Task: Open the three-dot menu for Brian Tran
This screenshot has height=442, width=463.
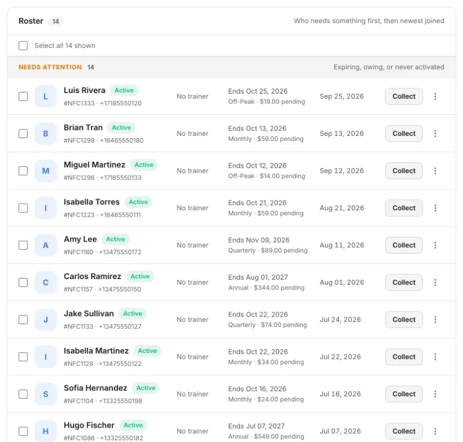Action: point(435,133)
